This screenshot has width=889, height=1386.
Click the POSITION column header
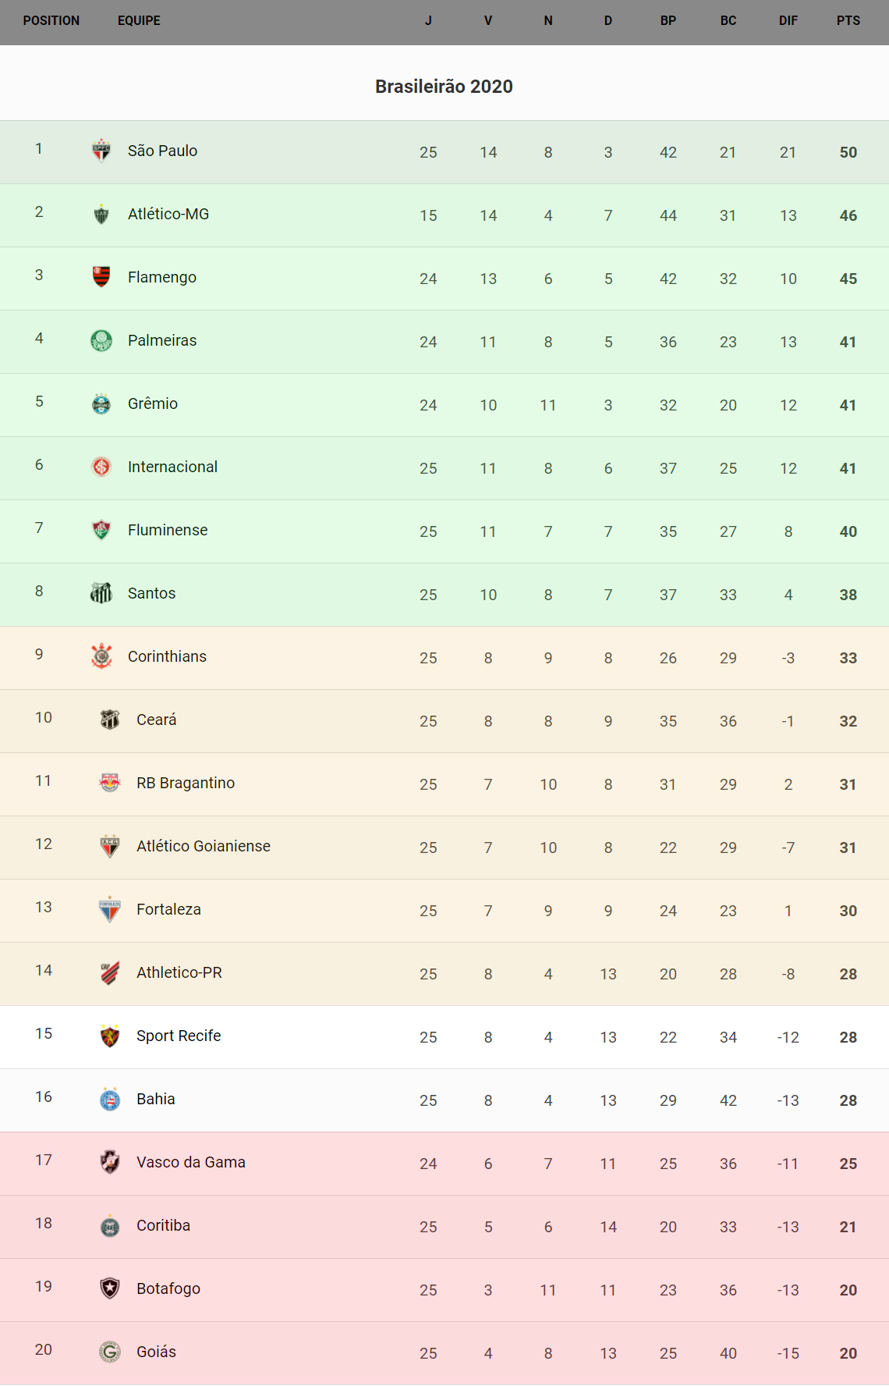[51, 21]
